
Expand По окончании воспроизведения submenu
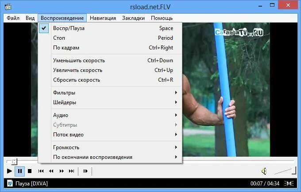point(110,157)
